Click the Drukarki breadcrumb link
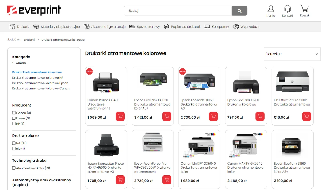 click(x=29, y=40)
